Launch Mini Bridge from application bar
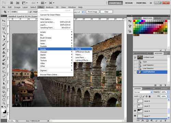The image size is (171, 123). (17, 3)
